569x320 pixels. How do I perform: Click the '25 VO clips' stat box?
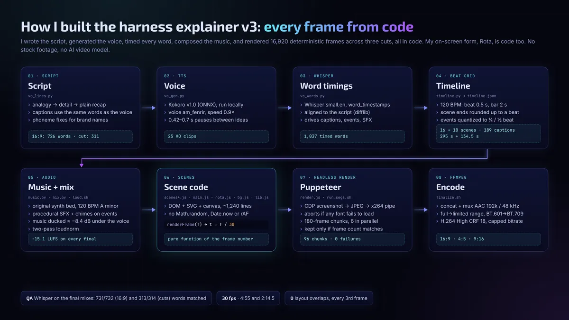coord(216,137)
